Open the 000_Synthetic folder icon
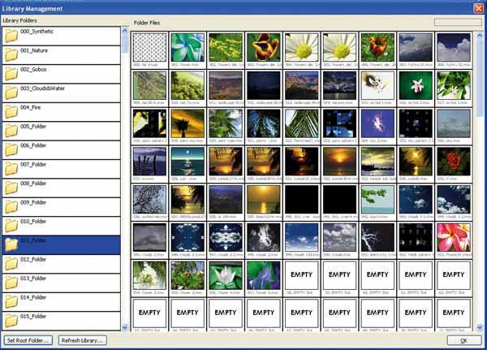487x350 pixels. point(11,36)
